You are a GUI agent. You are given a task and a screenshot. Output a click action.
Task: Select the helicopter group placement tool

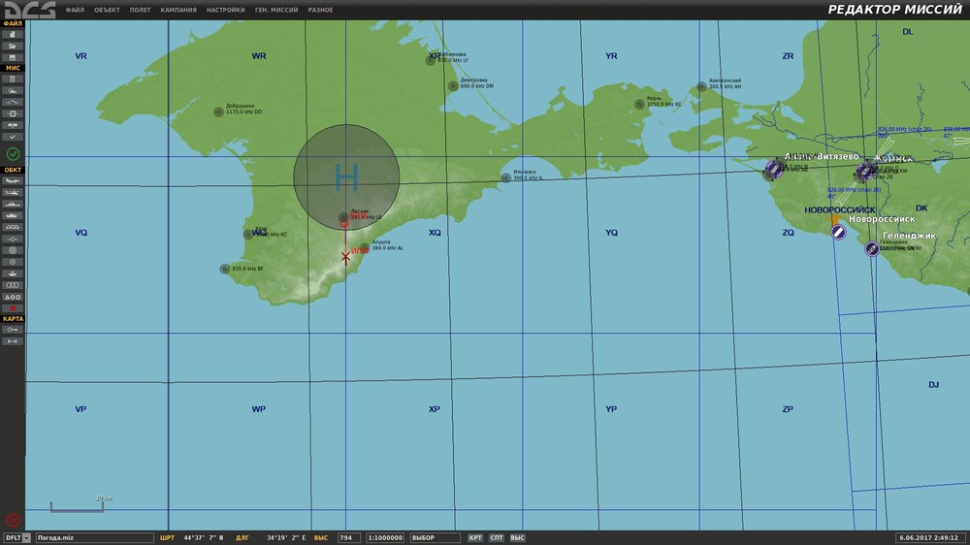pyautogui.click(x=13, y=192)
